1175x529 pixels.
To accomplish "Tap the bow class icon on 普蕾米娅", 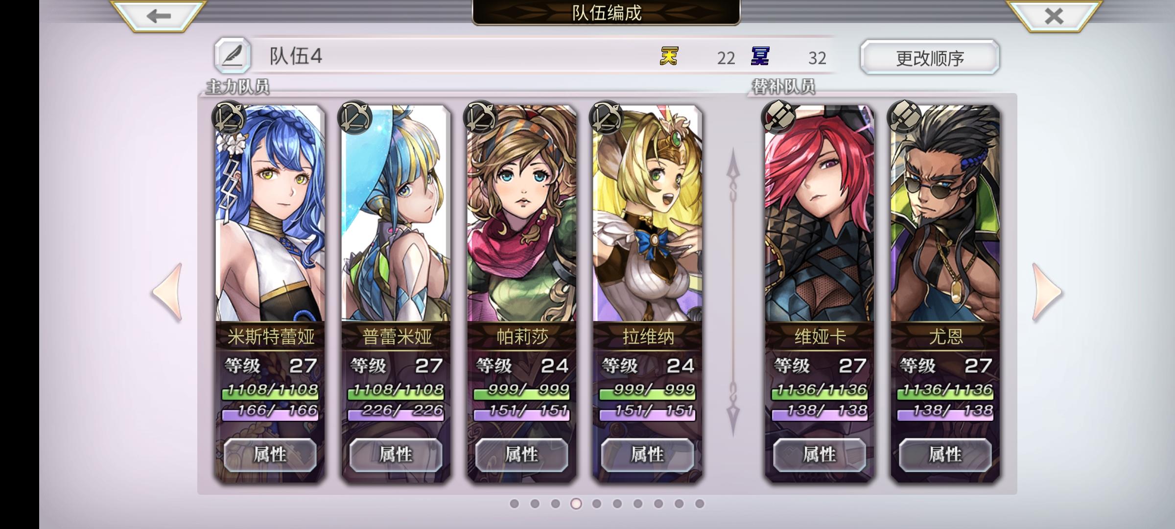I will pyautogui.click(x=355, y=118).
